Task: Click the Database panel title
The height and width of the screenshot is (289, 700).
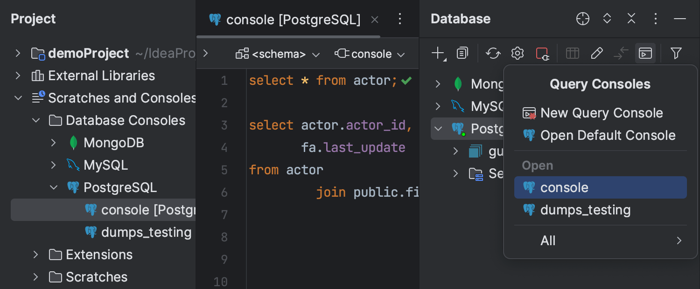Action: coord(461,19)
